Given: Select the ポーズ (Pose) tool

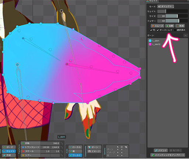Looking at the screenshot, I should [x=9, y=147].
